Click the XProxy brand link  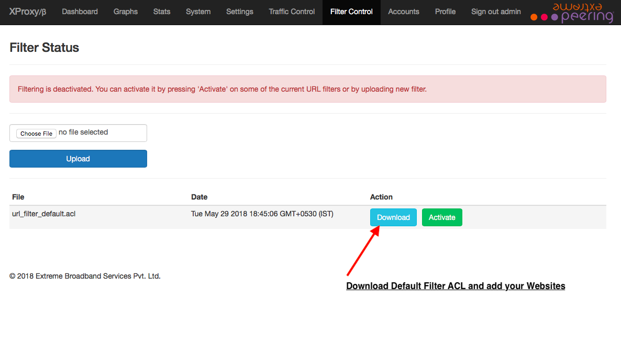[28, 12]
